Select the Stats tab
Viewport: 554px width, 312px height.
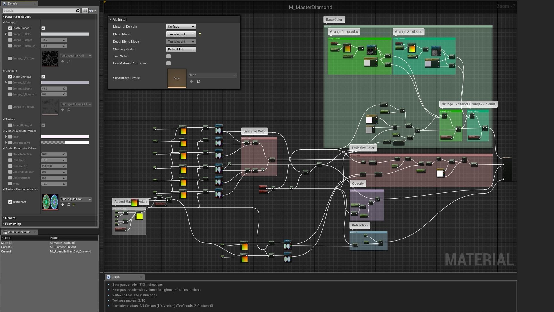116,277
